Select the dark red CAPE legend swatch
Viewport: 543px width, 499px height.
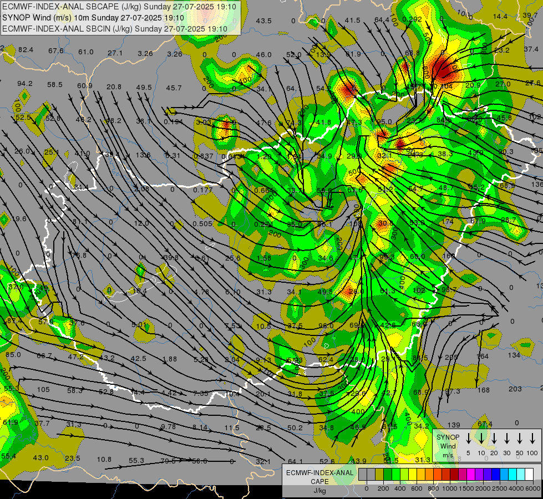454,475
